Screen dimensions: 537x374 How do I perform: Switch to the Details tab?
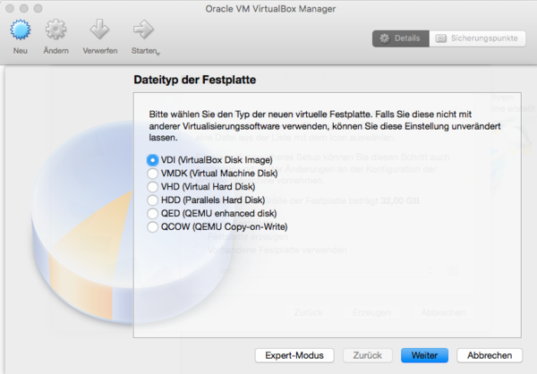[399, 38]
